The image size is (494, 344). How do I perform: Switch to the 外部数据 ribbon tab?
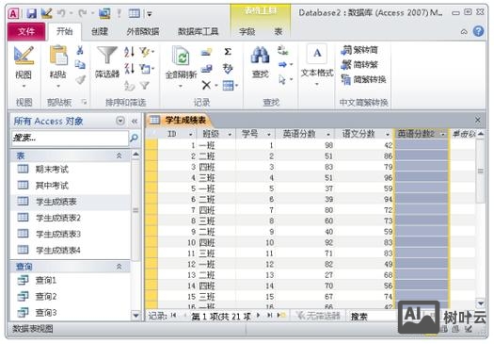click(143, 31)
